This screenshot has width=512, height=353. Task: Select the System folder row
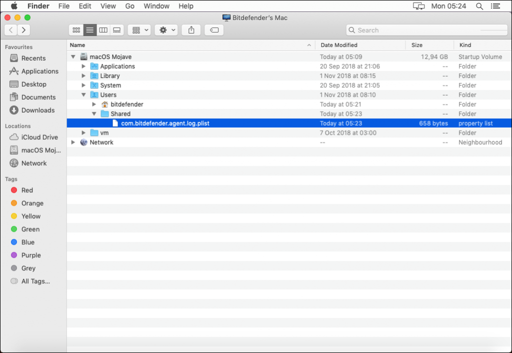289,85
